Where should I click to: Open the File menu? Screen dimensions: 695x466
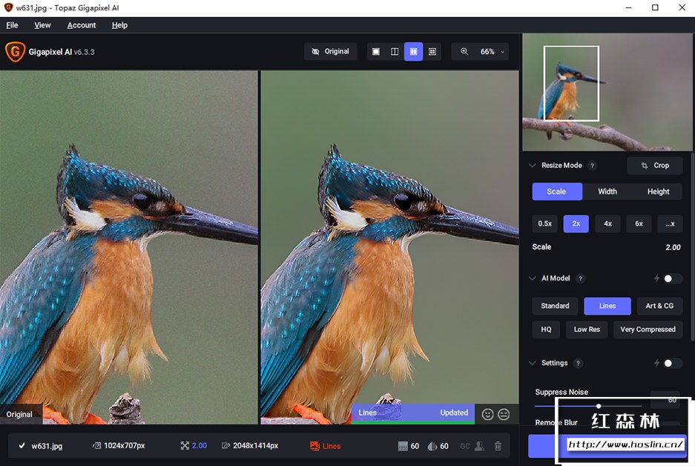[12, 25]
